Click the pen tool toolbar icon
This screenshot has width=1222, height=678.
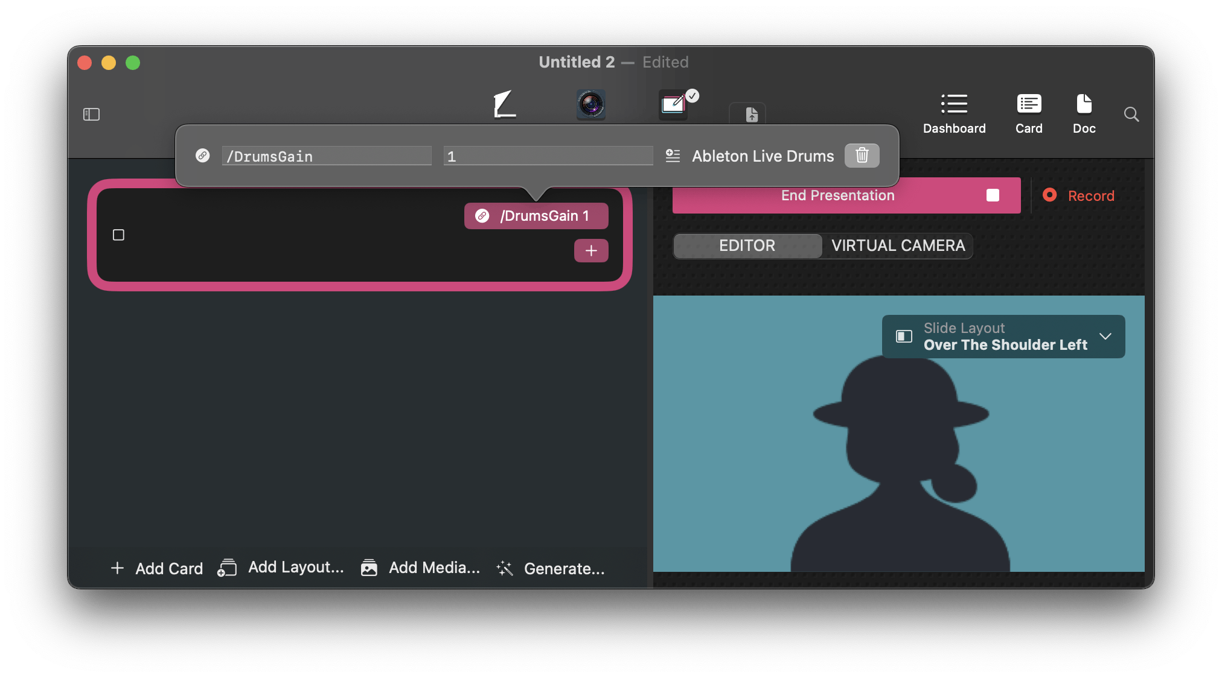(505, 104)
